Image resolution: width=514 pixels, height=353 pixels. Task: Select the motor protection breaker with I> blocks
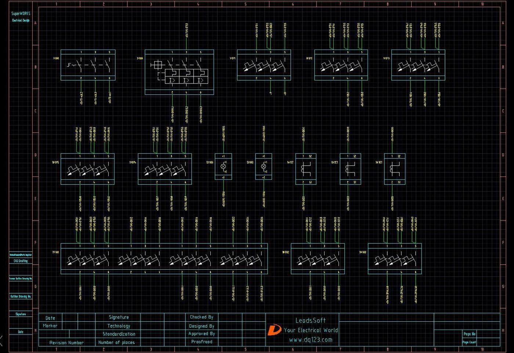point(179,72)
